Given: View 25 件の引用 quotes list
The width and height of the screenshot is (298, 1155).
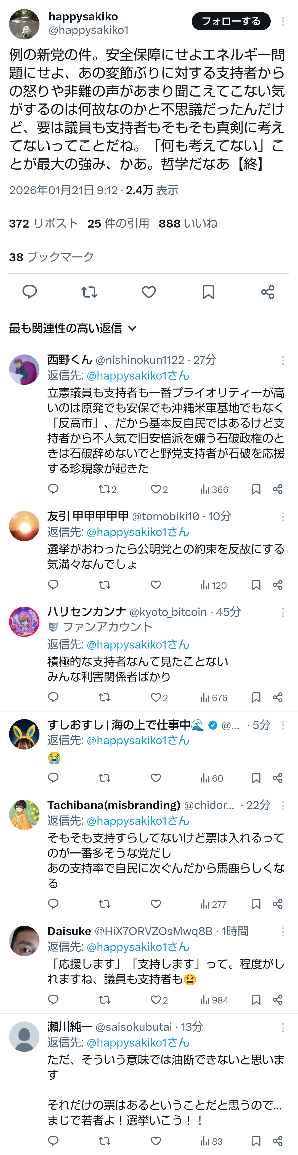Looking at the screenshot, I should coord(118,223).
